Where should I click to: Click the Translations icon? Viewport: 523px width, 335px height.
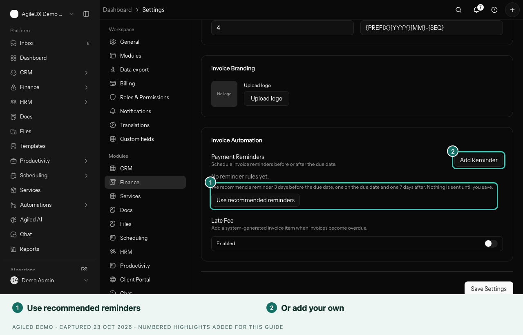[113, 125]
